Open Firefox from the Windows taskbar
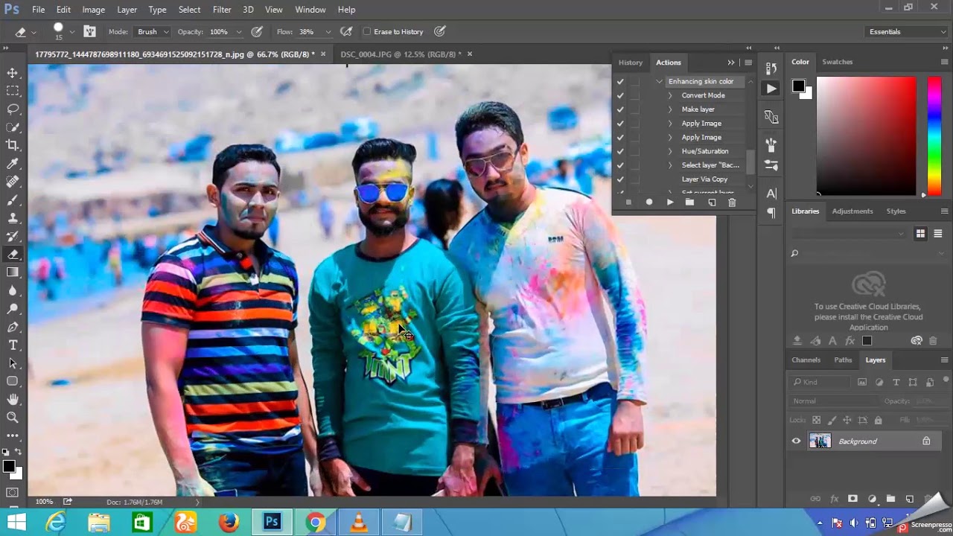The image size is (953, 536). pos(229,523)
